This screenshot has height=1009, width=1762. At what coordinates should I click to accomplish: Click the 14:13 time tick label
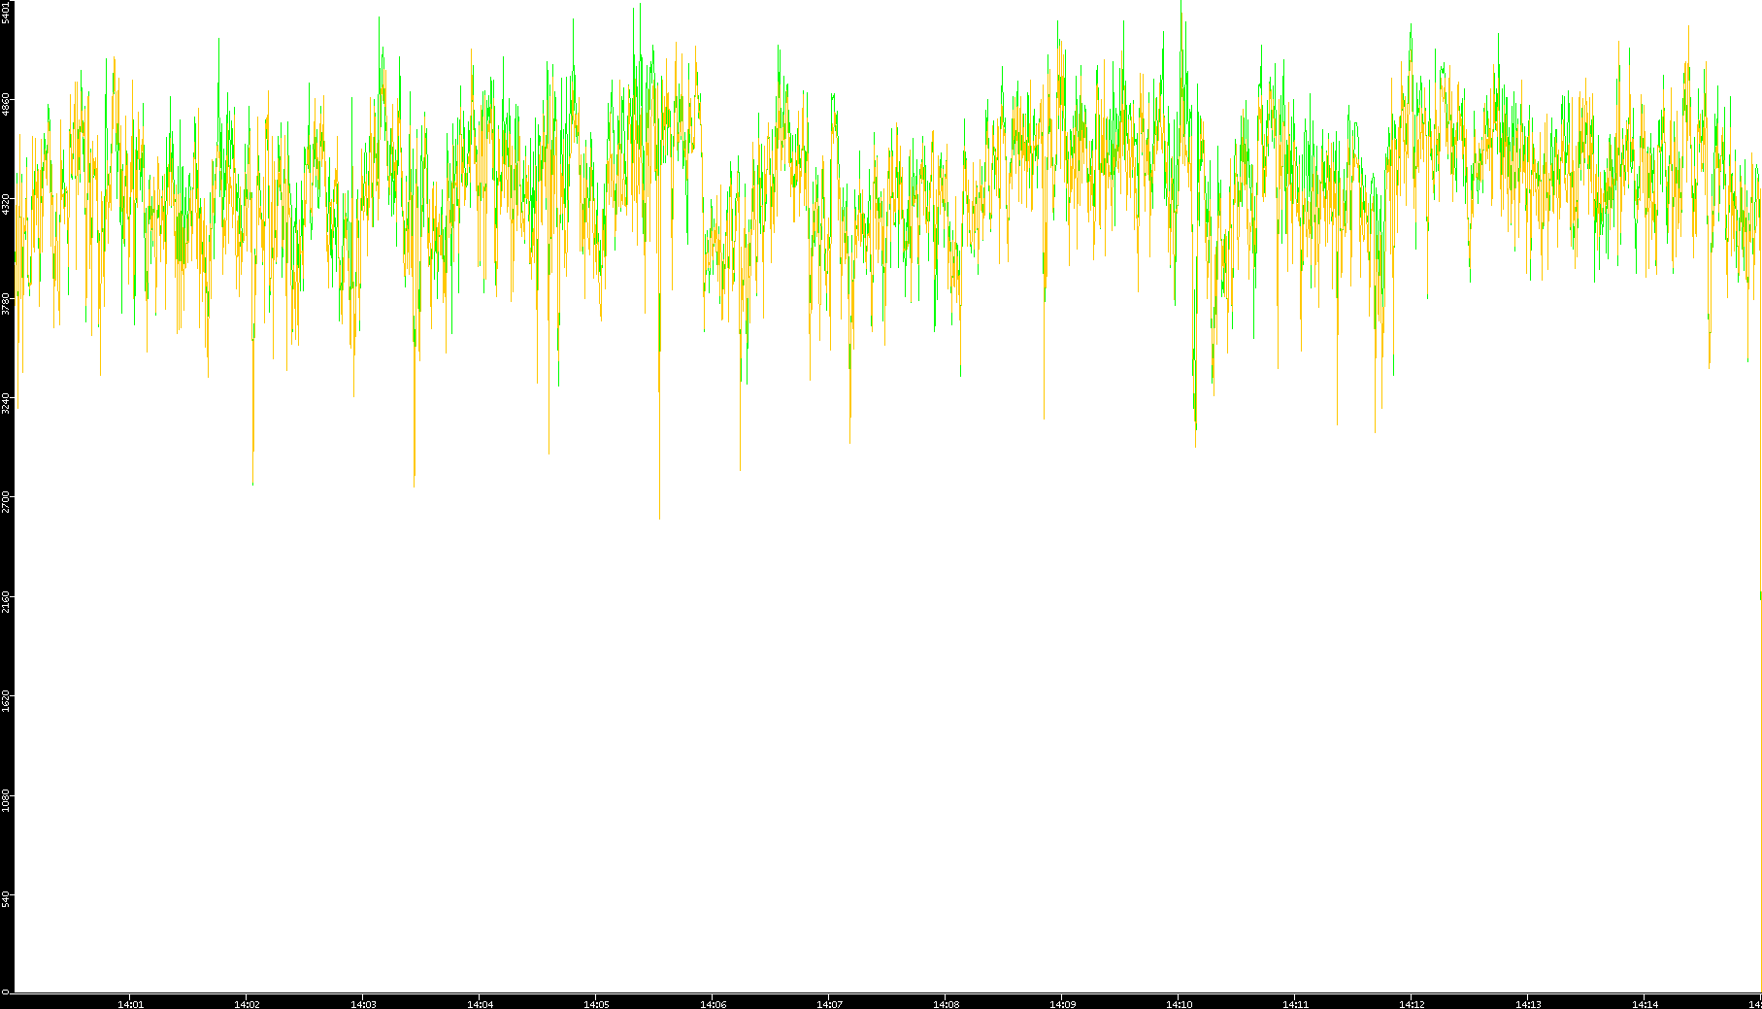(x=1528, y=1004)
